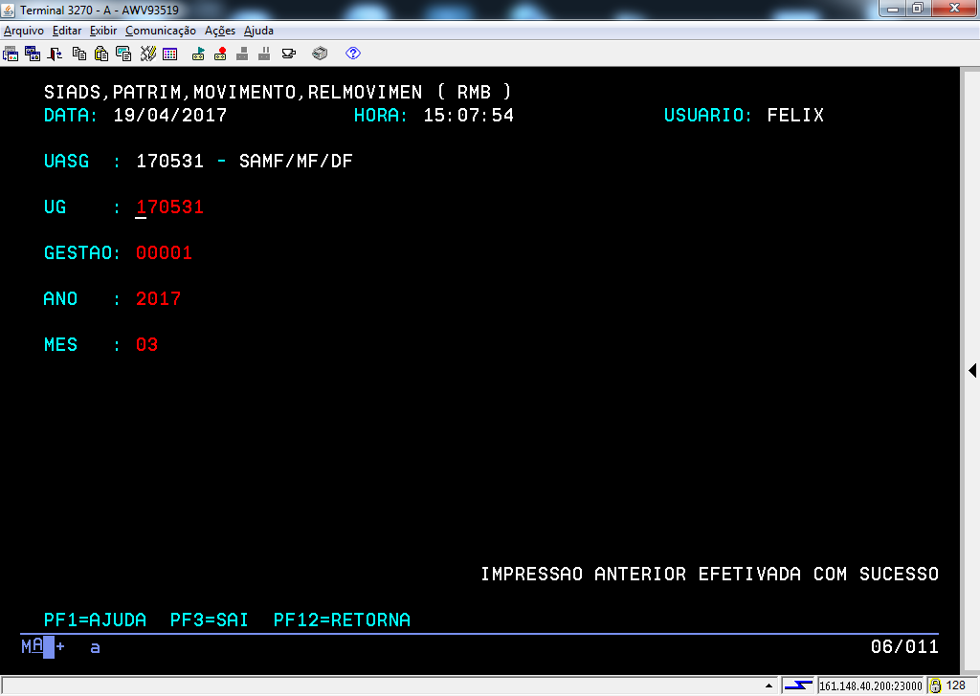Click the UG field value 170531
980x696 pixels.
point(170,207)
